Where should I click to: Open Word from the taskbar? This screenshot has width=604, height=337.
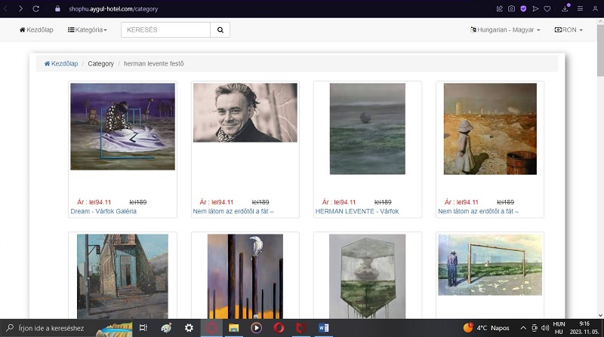[x=323, y=328]
